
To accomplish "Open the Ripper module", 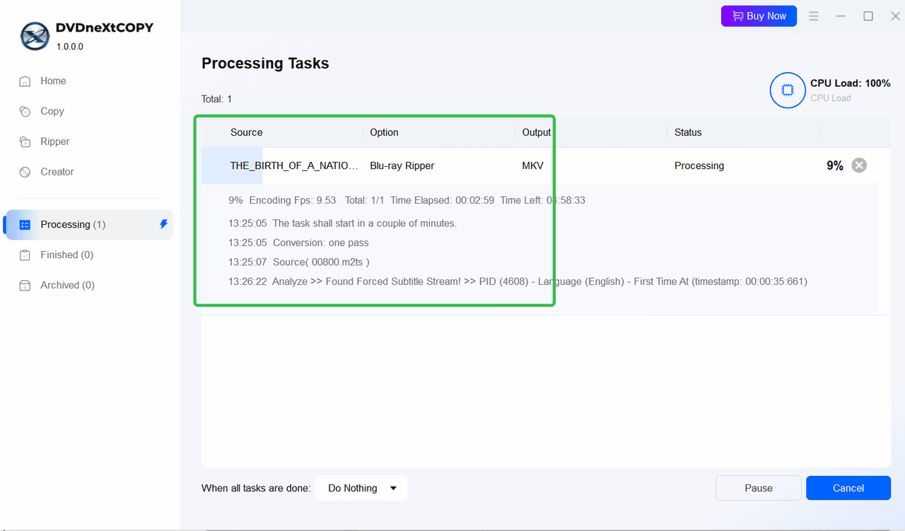I will tap(55, 142).
